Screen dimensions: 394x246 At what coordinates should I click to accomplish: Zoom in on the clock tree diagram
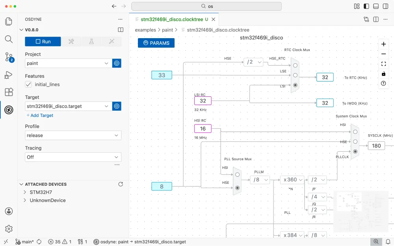[383, 44]
